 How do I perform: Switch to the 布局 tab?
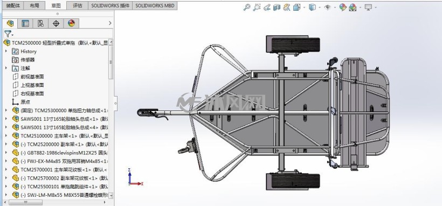point(34,5)
